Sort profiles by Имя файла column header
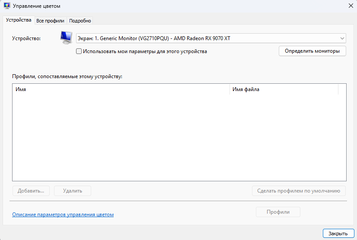Image resolution: width=357 pixels, height=240 pixels. pos(284,89)
